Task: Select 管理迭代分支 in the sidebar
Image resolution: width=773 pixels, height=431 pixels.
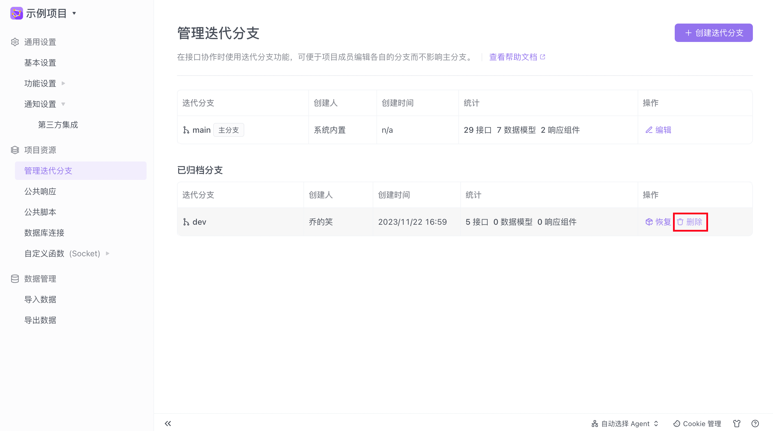Action: click(81, 171)
